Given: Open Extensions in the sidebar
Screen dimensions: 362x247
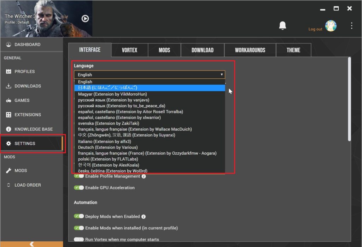Looking at the screenshot, I should click(x=28, y=115).
